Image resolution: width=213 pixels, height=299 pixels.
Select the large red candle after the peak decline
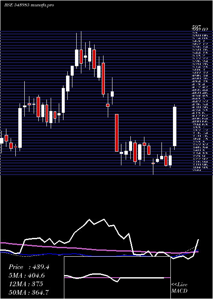[x=117, y=133]
